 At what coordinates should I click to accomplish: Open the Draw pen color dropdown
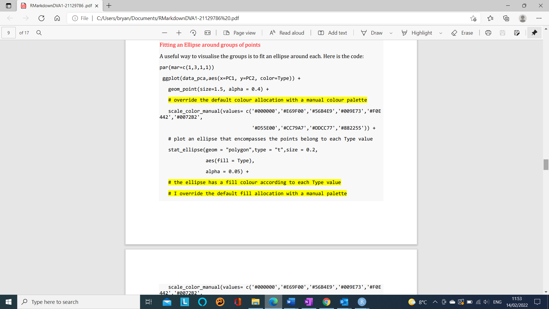[391, 33]
